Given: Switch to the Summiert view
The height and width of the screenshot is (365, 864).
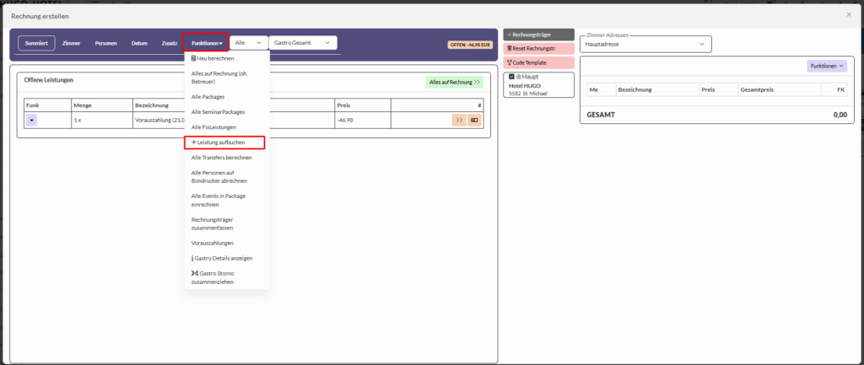Looking at the screenshot, I should coord(36,42).
